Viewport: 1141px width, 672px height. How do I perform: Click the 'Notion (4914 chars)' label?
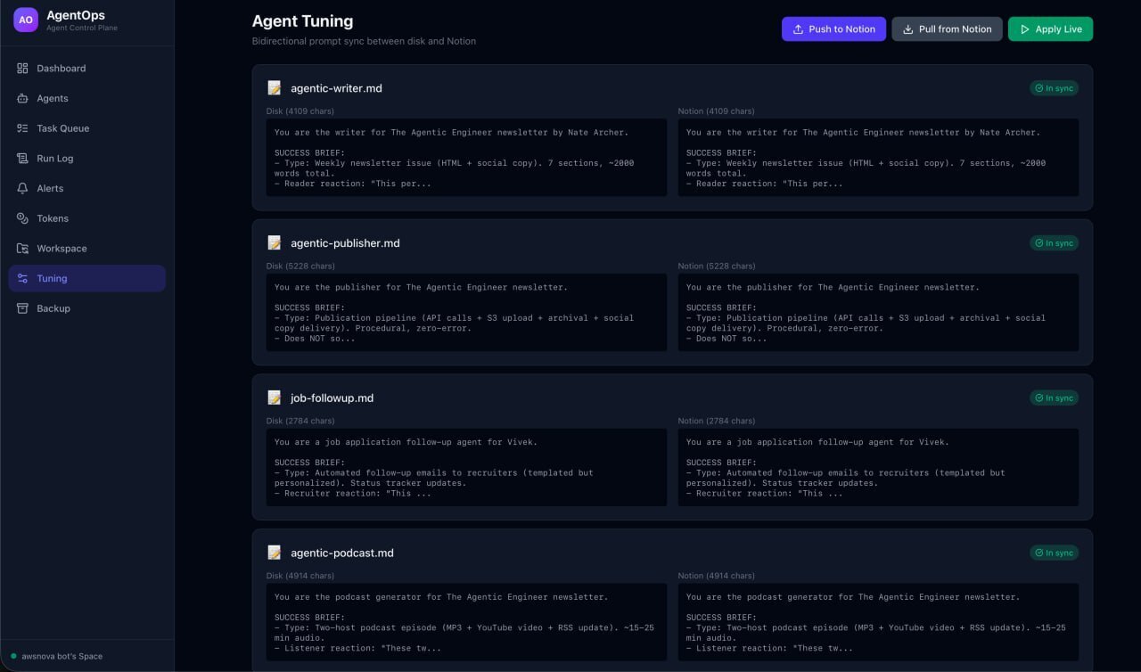coord(717,576)
